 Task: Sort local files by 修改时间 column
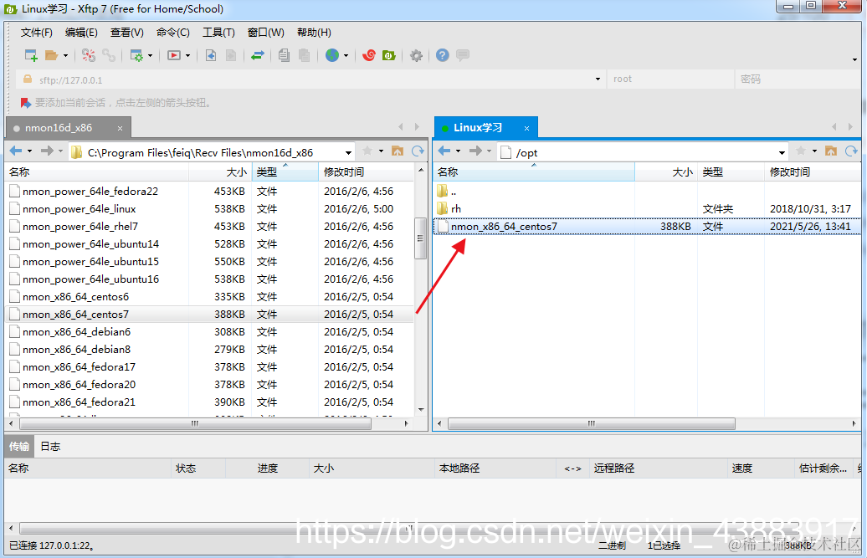[366, 171]
